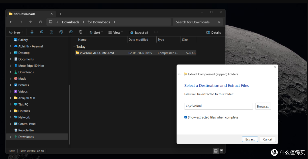Open the New dropdown menu
Viewport: 308px width, 159px height.
click(x=16, y=32)
